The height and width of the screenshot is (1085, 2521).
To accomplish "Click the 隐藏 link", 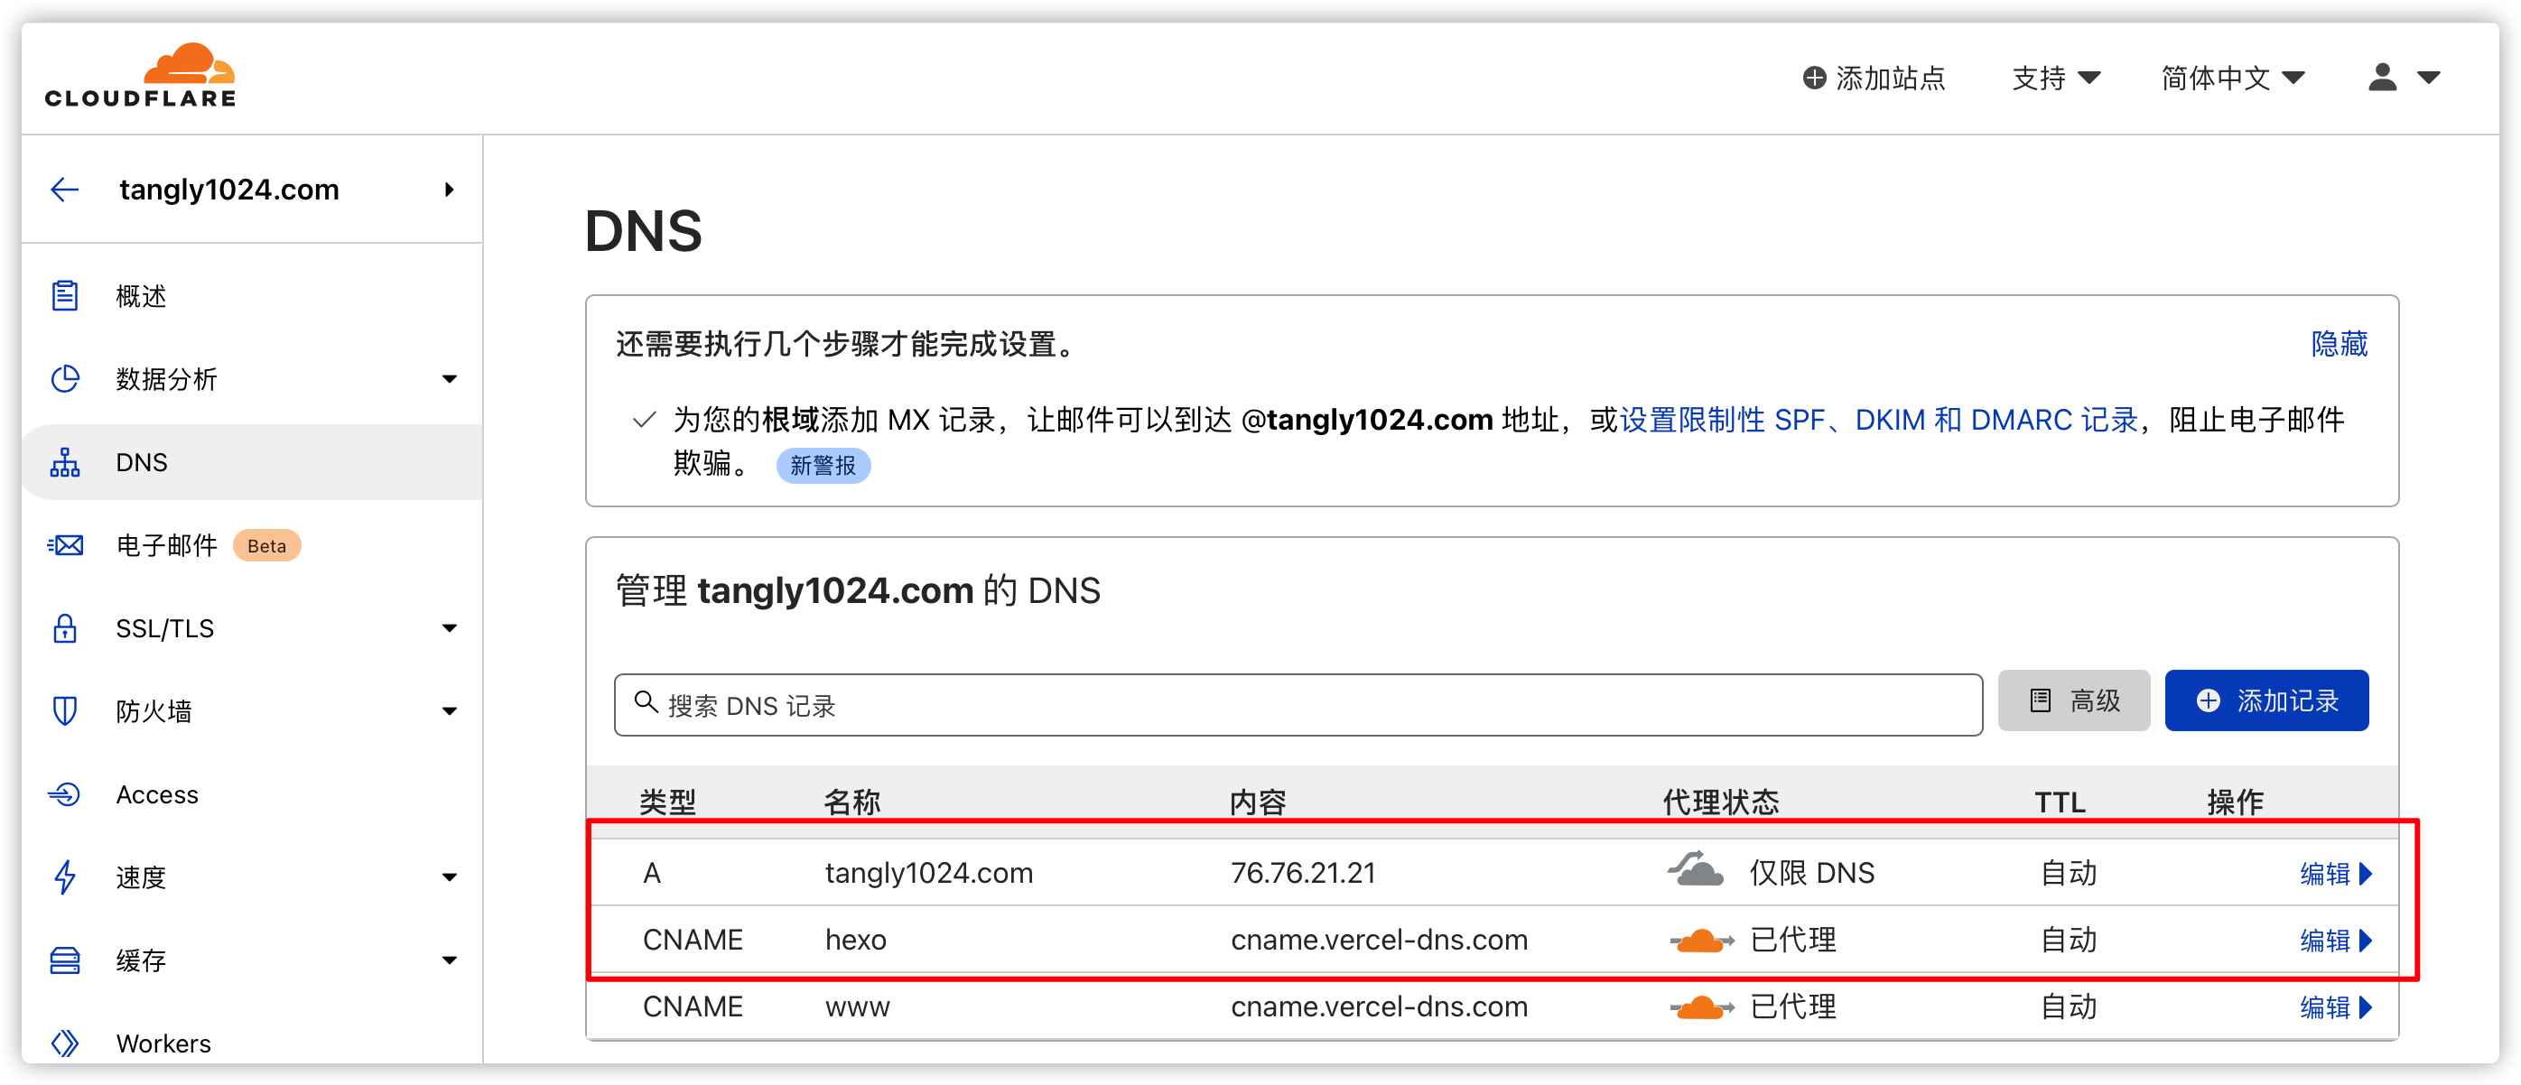I will click(x=2340, y=343).
